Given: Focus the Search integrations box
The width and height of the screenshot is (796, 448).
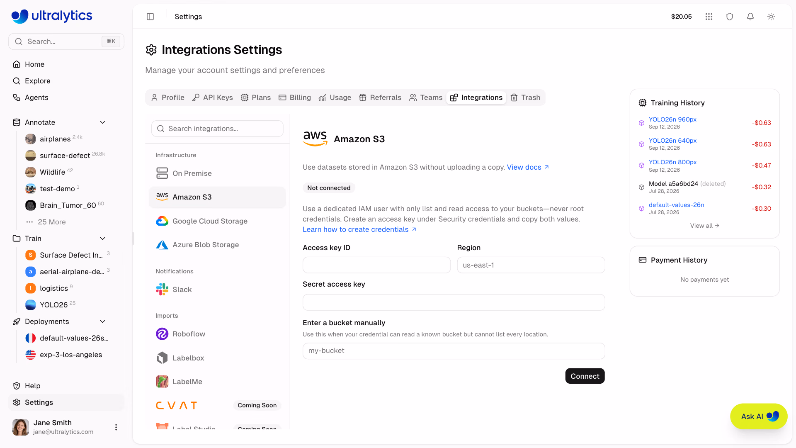Looking at the screenshot, I should [217, 129].
